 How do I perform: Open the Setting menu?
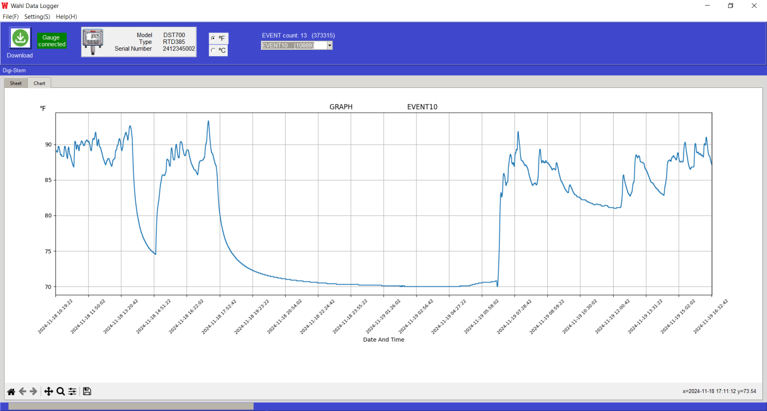pyautogui.click(x=37, y=16)
